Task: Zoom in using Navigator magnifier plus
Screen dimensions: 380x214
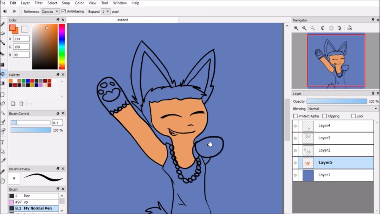Action: point(296,28)
